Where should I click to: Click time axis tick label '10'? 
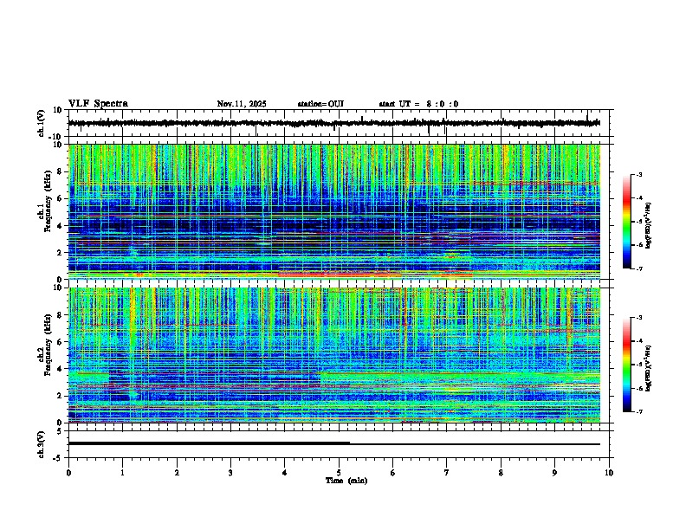point(609,473)
